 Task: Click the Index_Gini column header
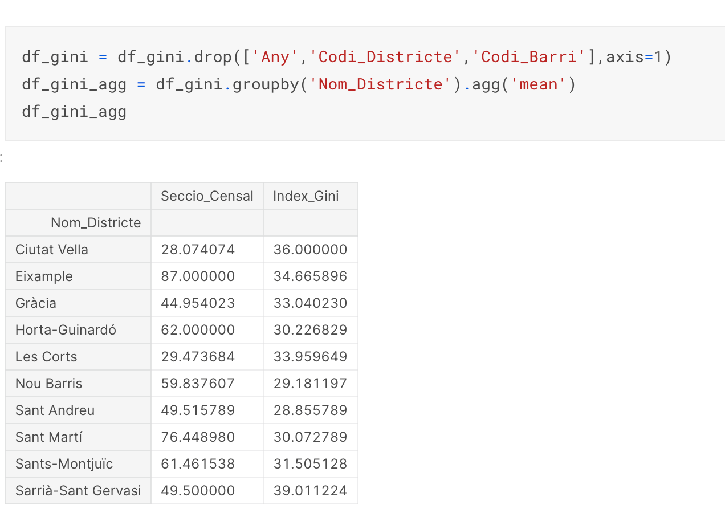(310, 196)
